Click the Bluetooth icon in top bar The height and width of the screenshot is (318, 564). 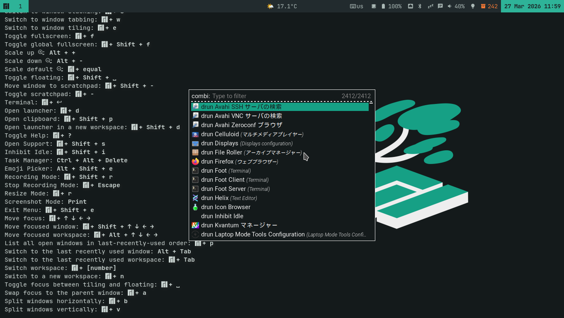point(420,6)
